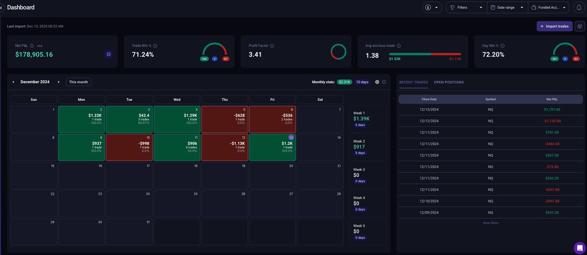Open December 5 day with -$628
The image size is (587, 255).
tap(225, 119)
